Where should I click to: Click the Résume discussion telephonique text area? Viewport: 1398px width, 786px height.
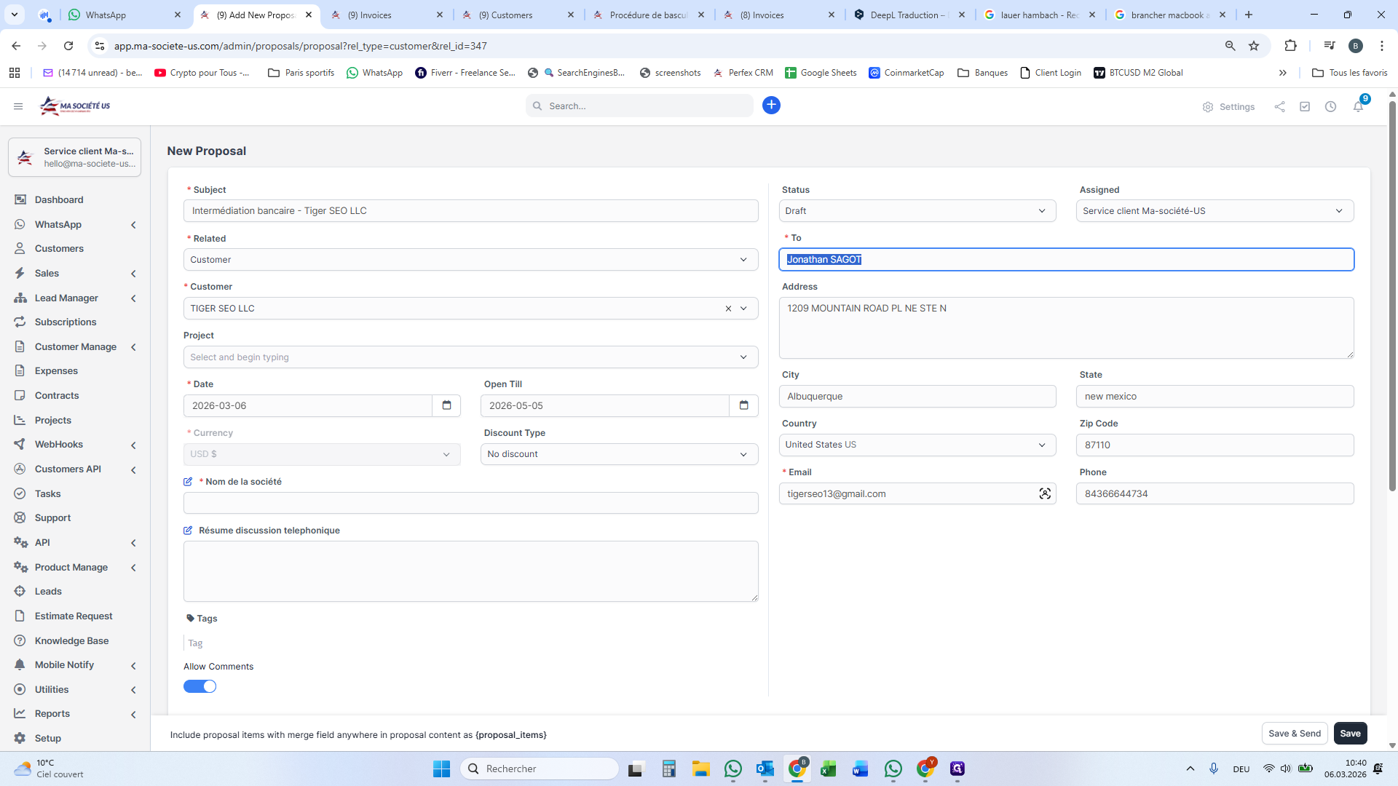[x=470, y=571]
